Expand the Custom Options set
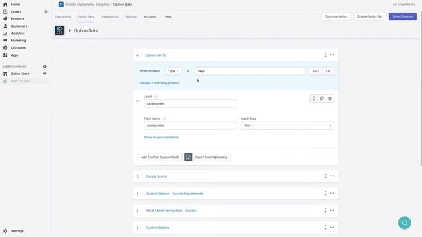 (x=138, y=228)
